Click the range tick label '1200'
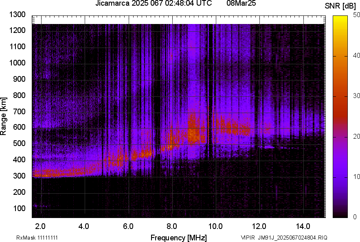The width and height of the screenshot is (360, 242). pyautogui.click(x=17, y=30)
